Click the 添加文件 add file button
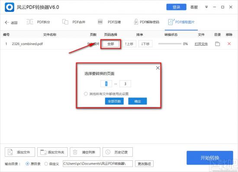This screenshot has height=172, width=238. tap(20, 152)
